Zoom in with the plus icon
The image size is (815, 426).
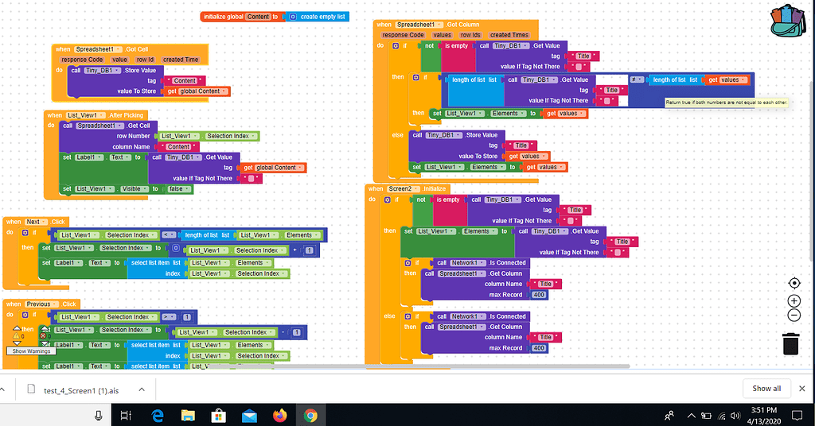coord(794,300)
